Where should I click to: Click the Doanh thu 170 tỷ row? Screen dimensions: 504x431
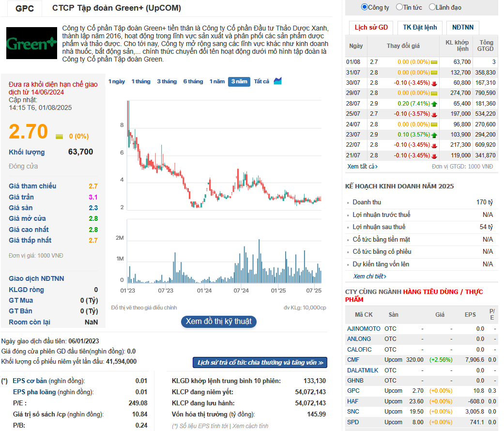422,202
